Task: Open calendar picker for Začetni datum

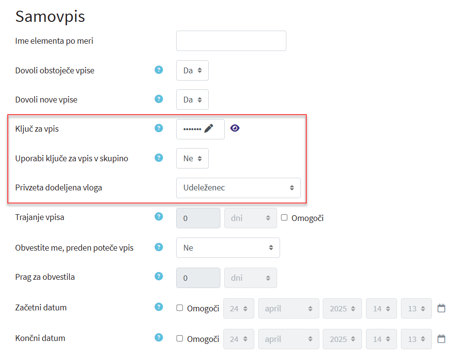Action: (x=441, y=308)
